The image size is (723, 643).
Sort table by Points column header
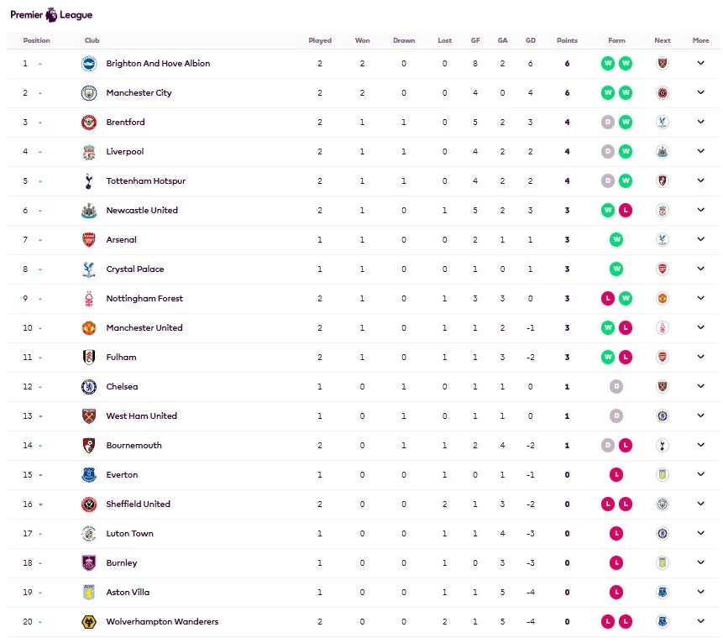coord(567,40)
